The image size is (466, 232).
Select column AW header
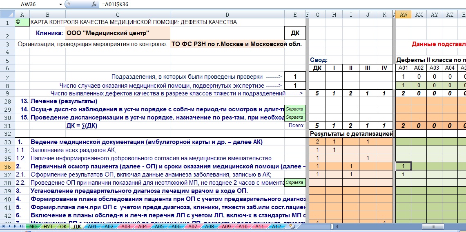pos(403,15)
